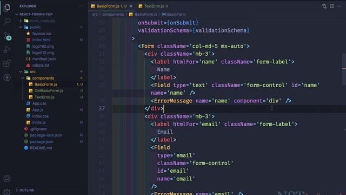
Task: Open README.md file
Action: tap(41, 148)
